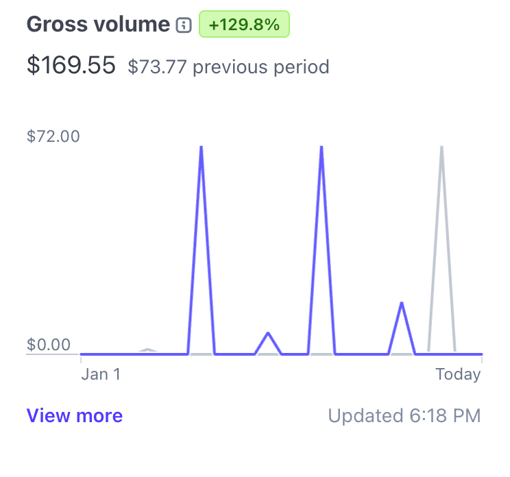This screenshot has width=510, height=477.
Task: Click the $73.77 previous period text
Action: [x=228, y=66]
